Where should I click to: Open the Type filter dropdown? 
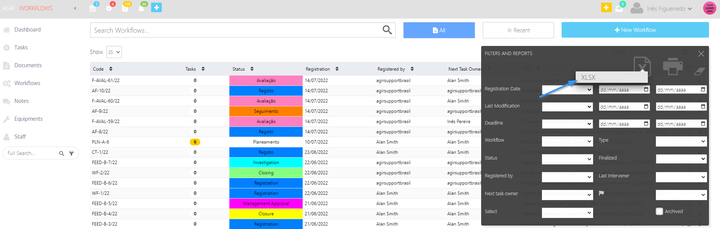coord(681,141)
